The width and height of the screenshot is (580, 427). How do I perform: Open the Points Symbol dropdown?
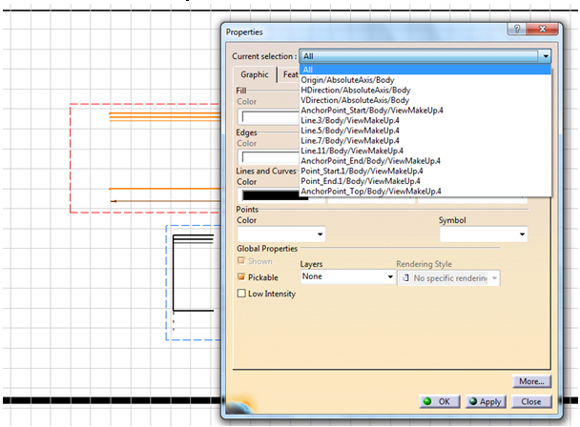click(x=483, y=234)
